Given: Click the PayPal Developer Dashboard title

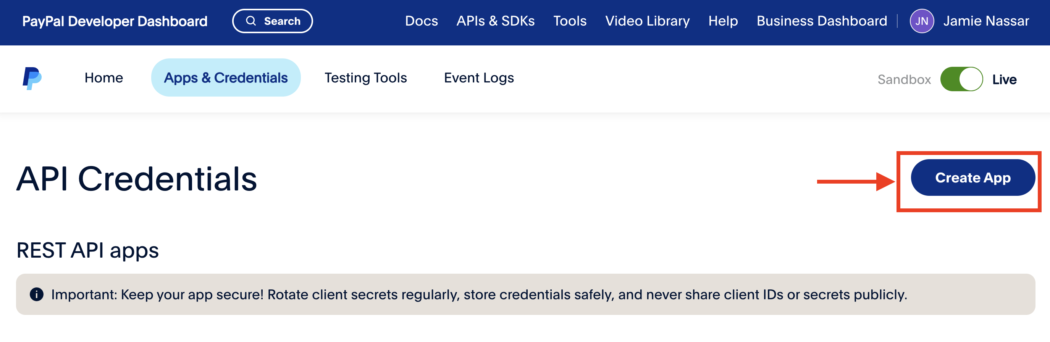Looking at the screenshot, I should [x=115, y=21].
